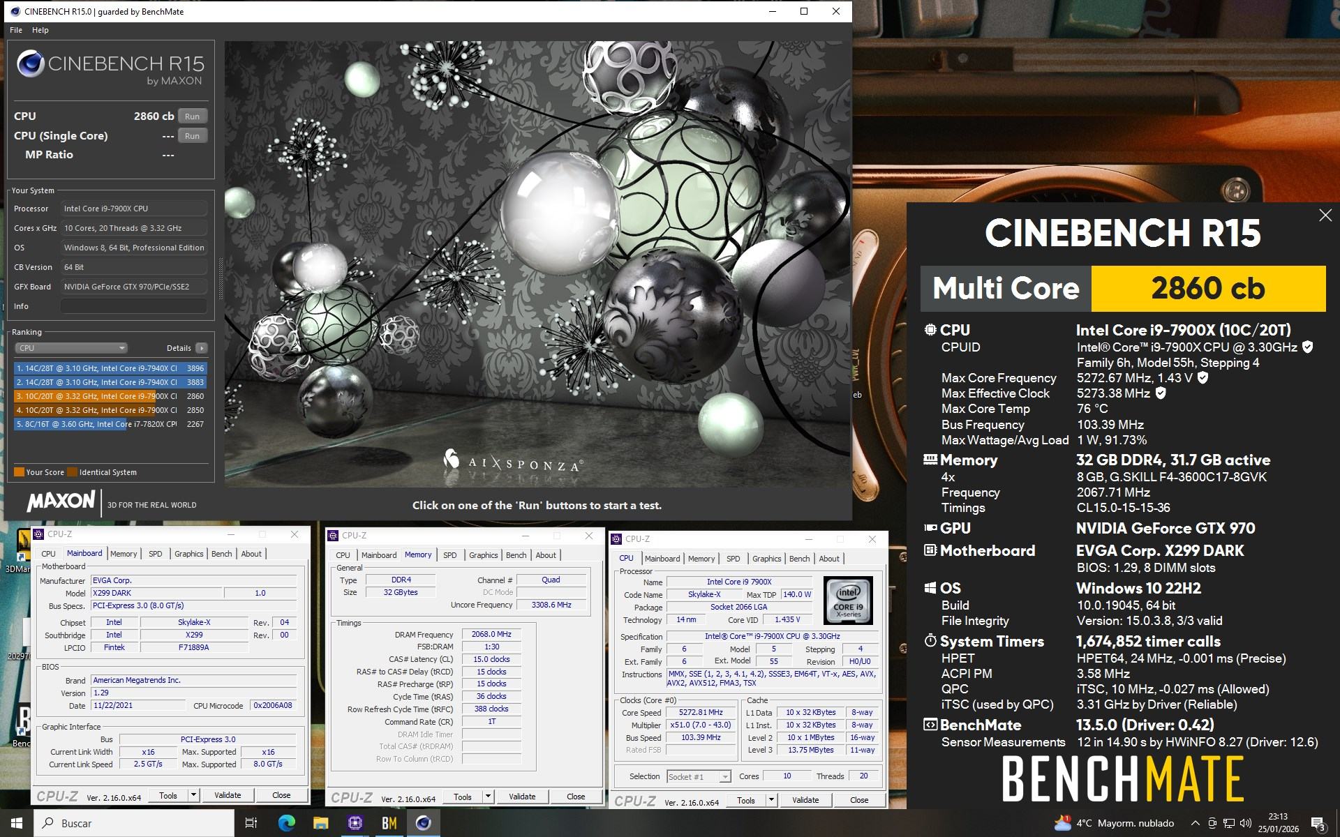Switch to the SPD tab in CPU-Z
Screen dimensions: 1340x837
point(156,553)
